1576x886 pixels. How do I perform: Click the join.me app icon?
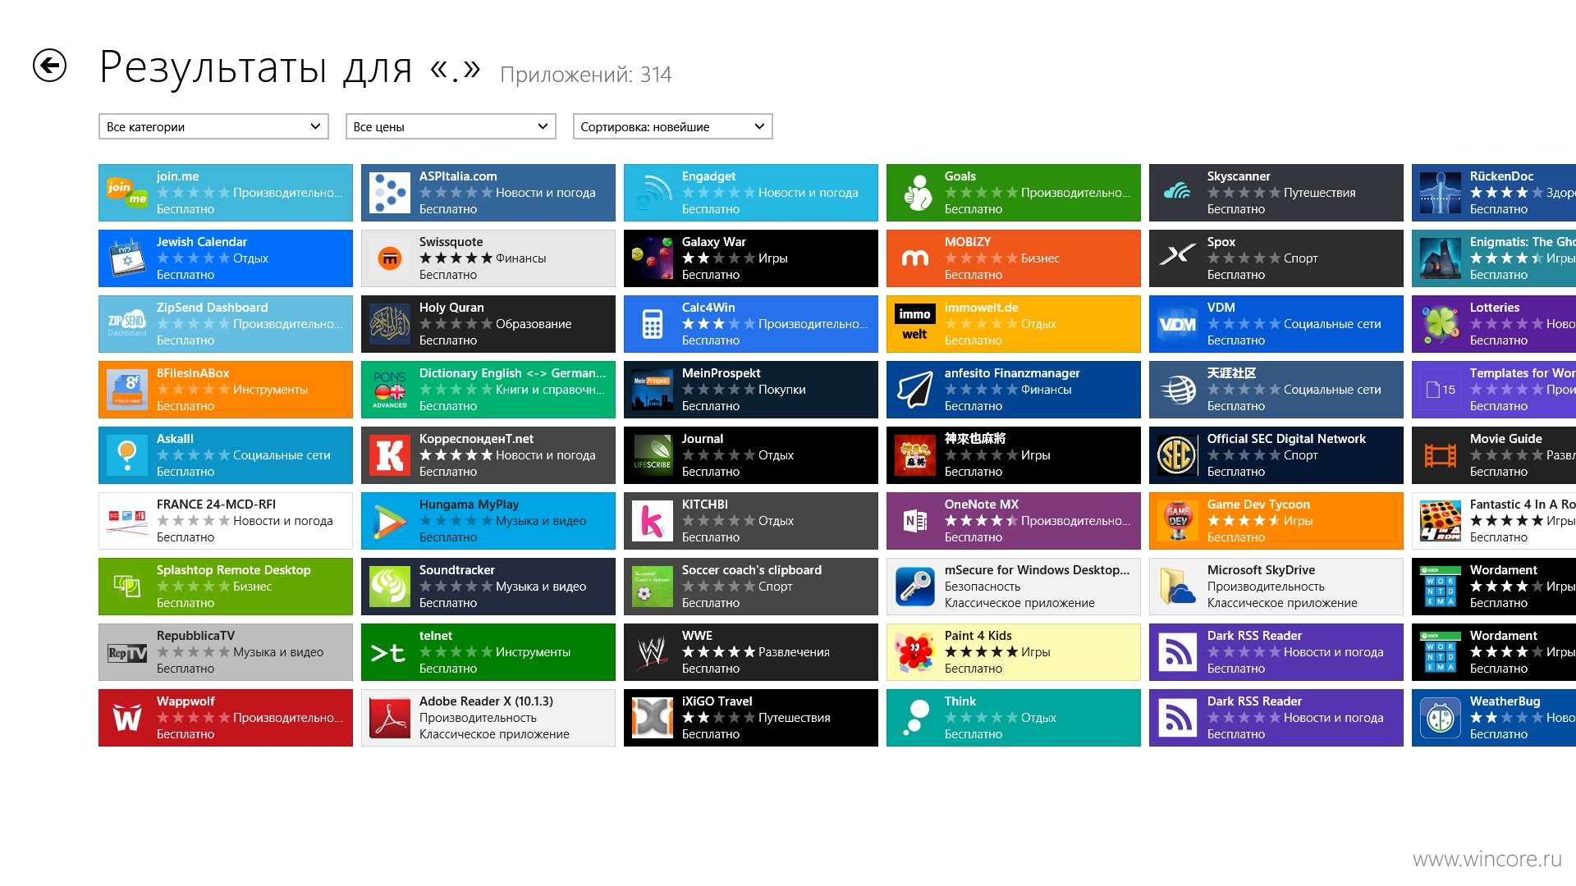coord(127,193)
